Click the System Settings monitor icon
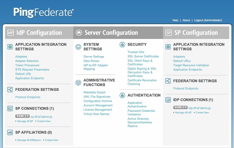Image resolution: width=234 pixels, height=148 pixels. click(x=78, y=47)
